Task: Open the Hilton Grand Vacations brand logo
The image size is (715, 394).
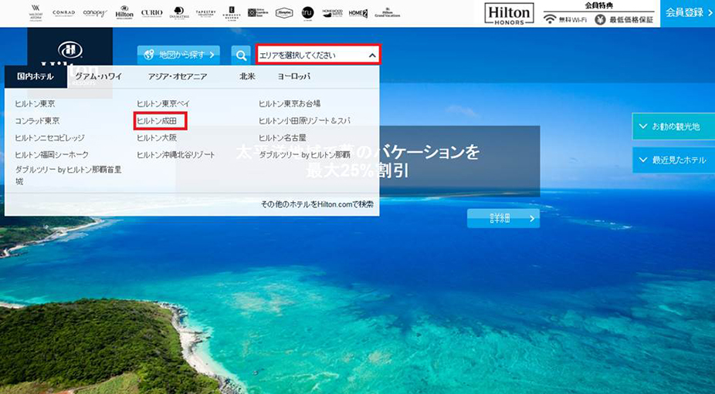Action: [x=387, y=13]
